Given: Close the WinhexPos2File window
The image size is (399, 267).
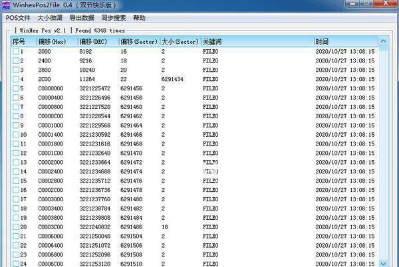Looking at the screenshot, I should 386,3.
